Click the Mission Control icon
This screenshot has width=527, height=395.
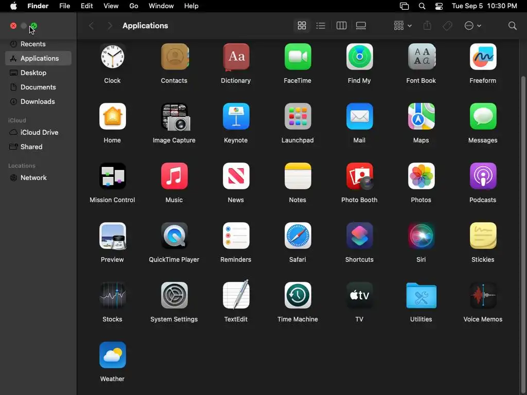pos(112,176)
